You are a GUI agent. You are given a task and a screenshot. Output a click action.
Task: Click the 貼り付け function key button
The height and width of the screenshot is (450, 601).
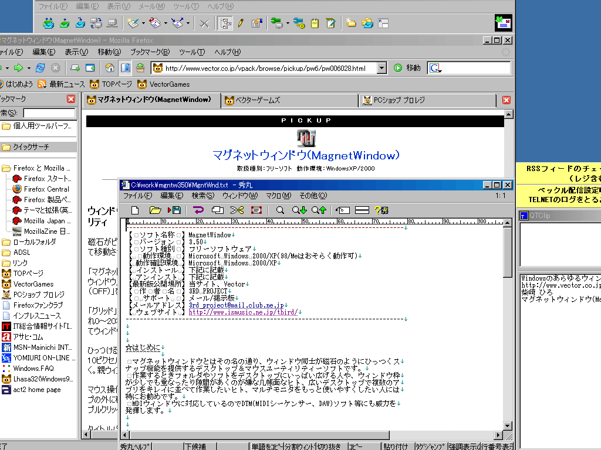pyautogui.click(x=397, y=446)
